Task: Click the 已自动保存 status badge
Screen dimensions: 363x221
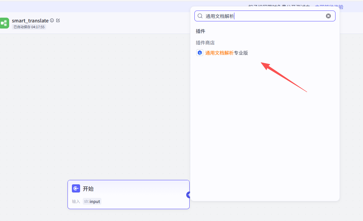Action: (29, 27)
